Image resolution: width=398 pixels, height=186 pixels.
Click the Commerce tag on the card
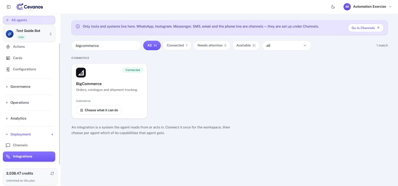click(83, 101)
